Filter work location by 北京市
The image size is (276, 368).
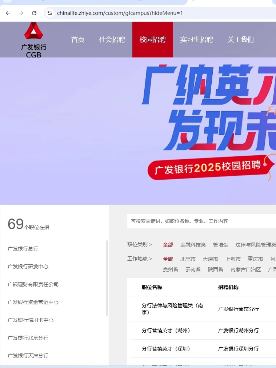(188, 259)
